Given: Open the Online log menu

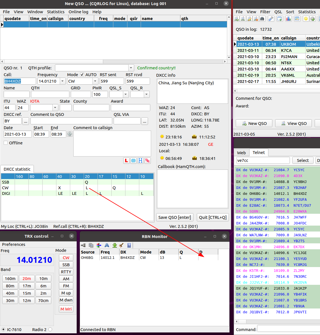Looking at the screenshot, I should pos(78,12).
